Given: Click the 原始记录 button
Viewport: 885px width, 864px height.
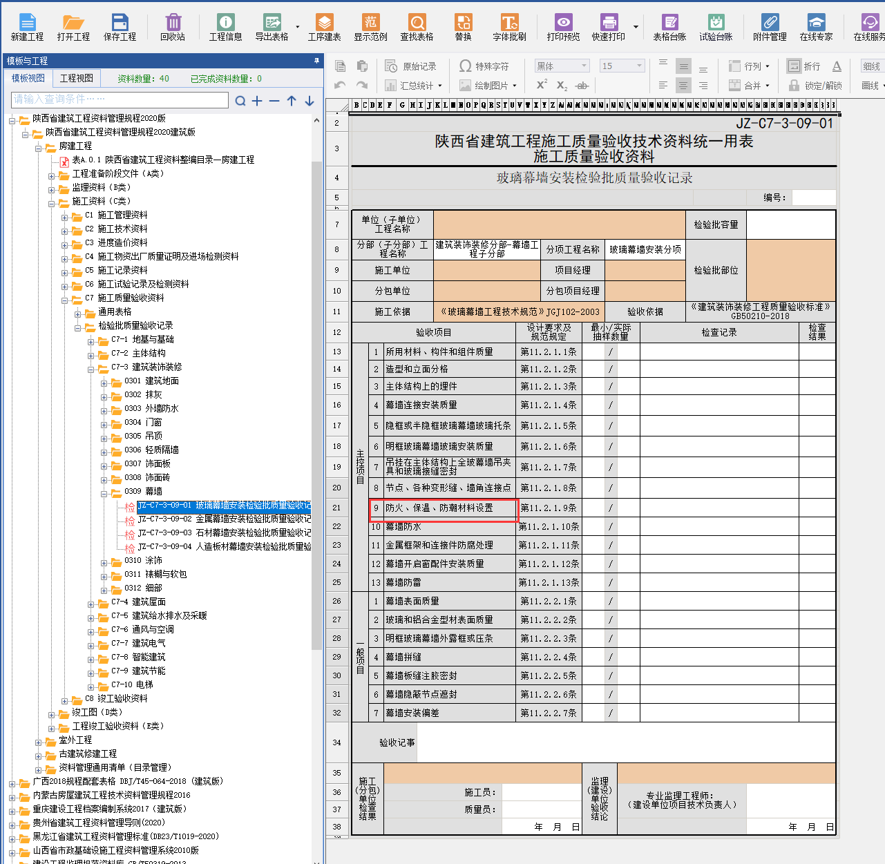Looking at the screenshot, I should coord(411,66).
